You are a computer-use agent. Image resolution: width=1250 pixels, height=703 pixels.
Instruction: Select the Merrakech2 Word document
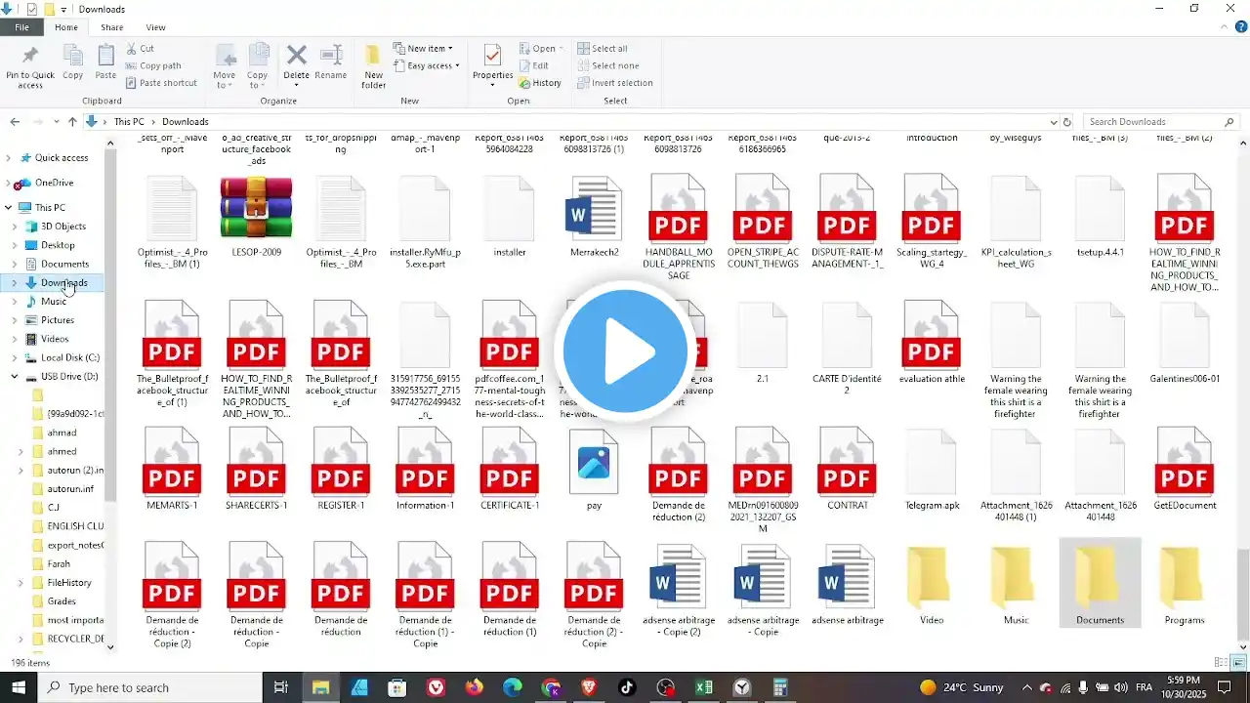pos(594,218)
